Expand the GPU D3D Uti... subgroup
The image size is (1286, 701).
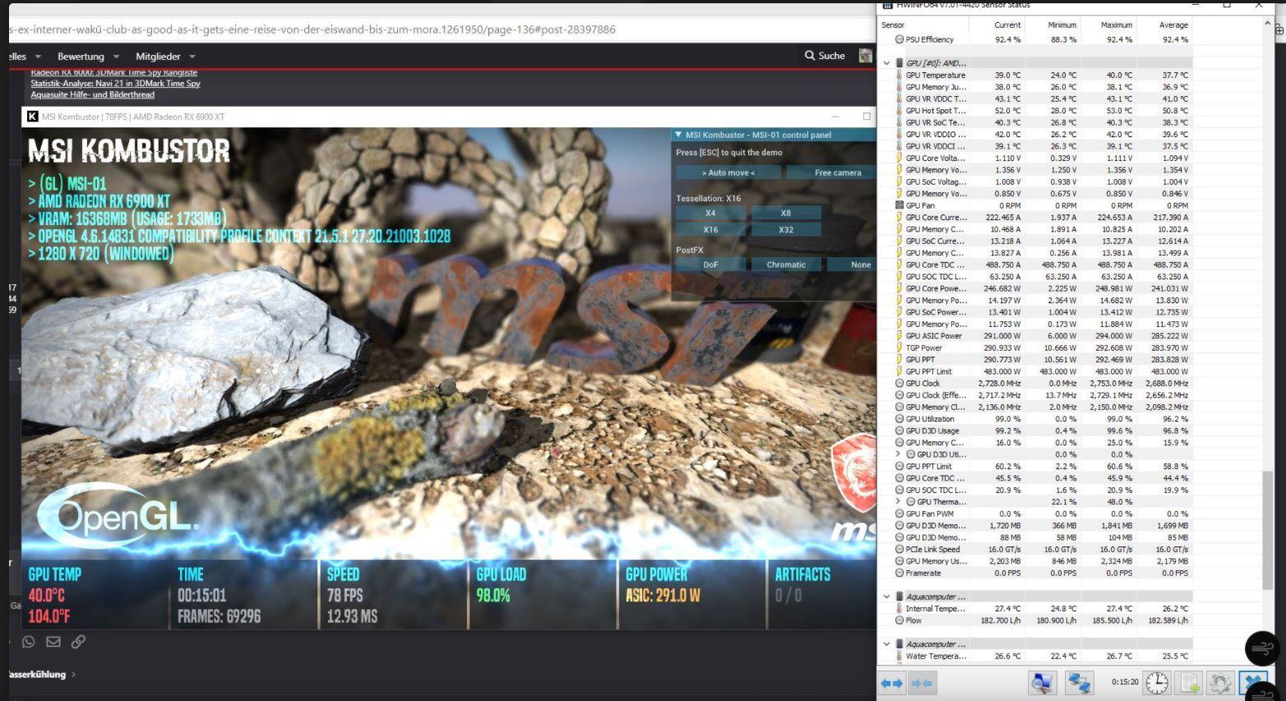tap(898, 454)
